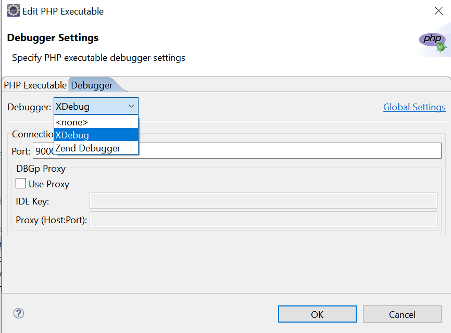451x333 pixels.
Task: Click the Use Proxy label text
Action: 49,184
